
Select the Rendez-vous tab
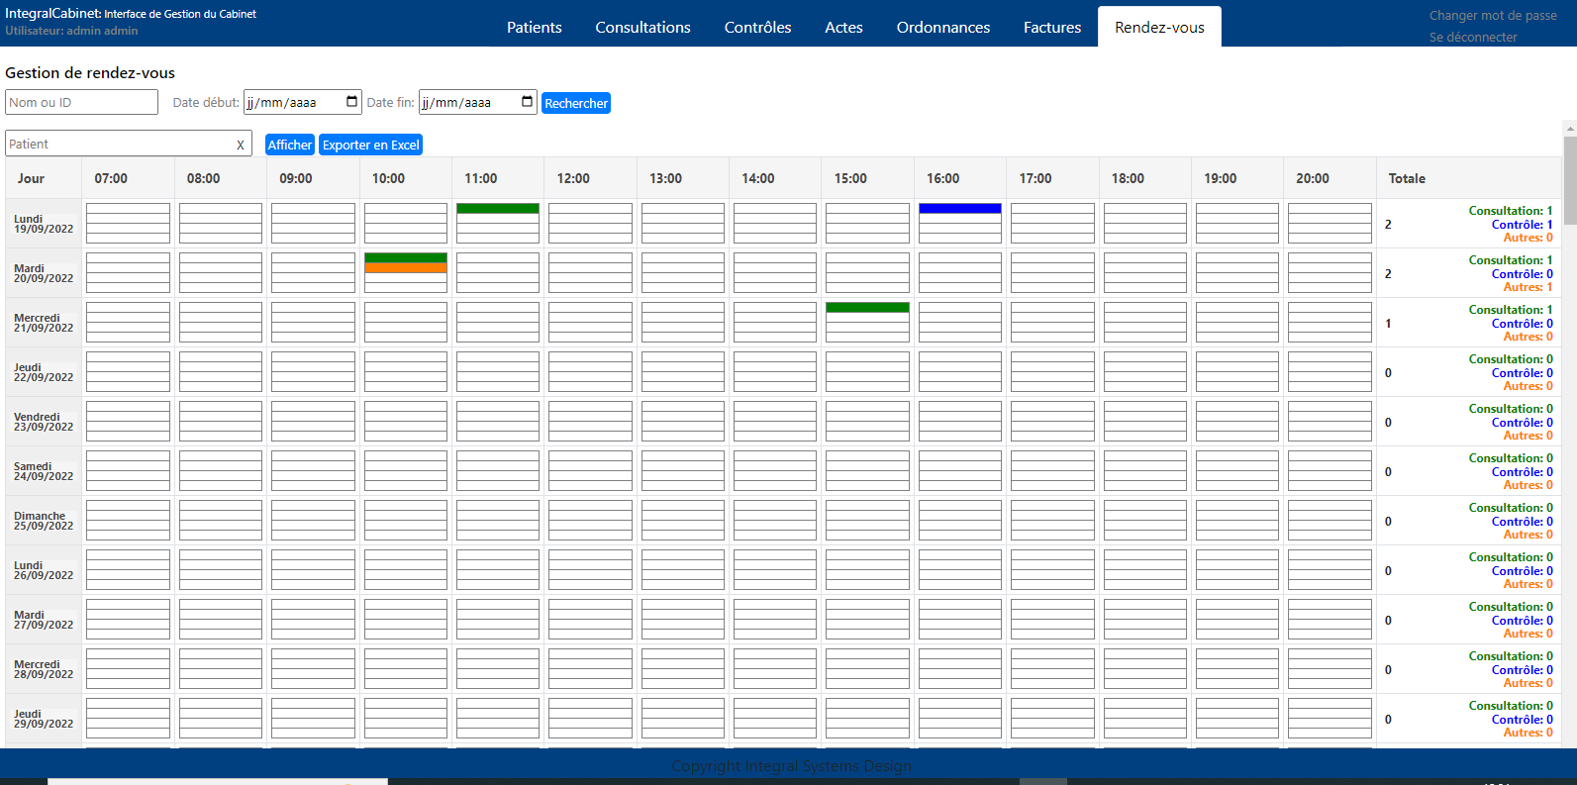coord(1159,27)
